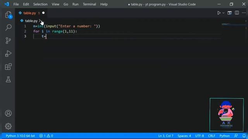The height and width of the screenshot is (139, 248).
Task: Open the Accounts menu icon
Action: (x=8, y=113)
